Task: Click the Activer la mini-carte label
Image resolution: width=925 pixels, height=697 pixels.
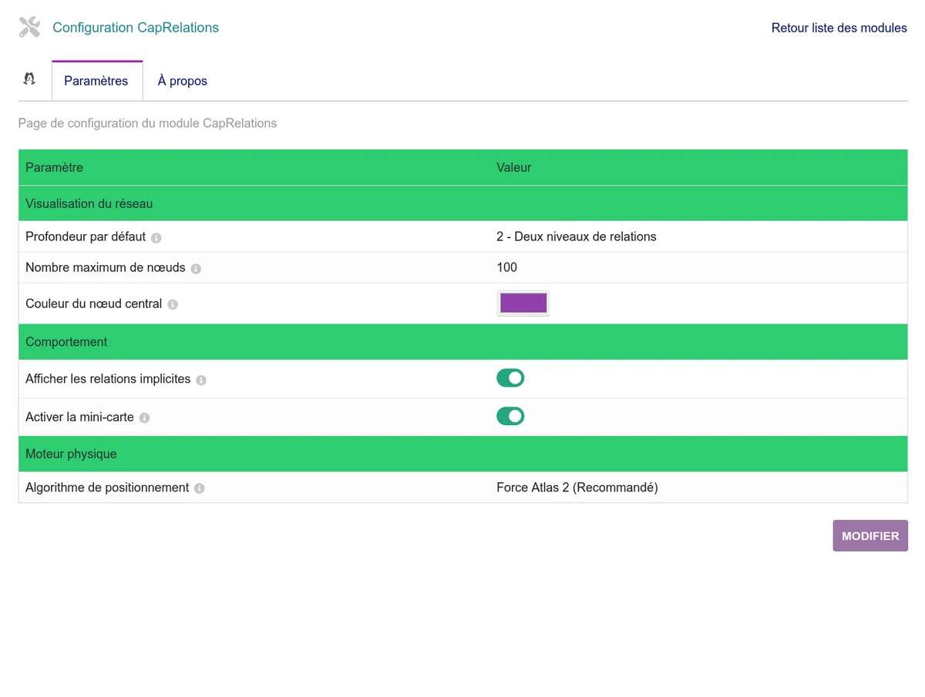Action: 80,417
